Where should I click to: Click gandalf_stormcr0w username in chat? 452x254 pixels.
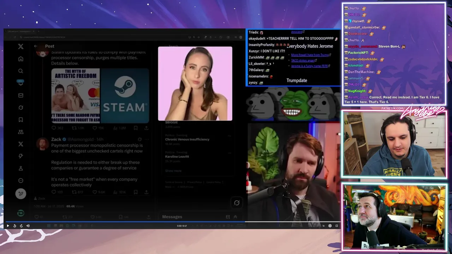(364, 28)
